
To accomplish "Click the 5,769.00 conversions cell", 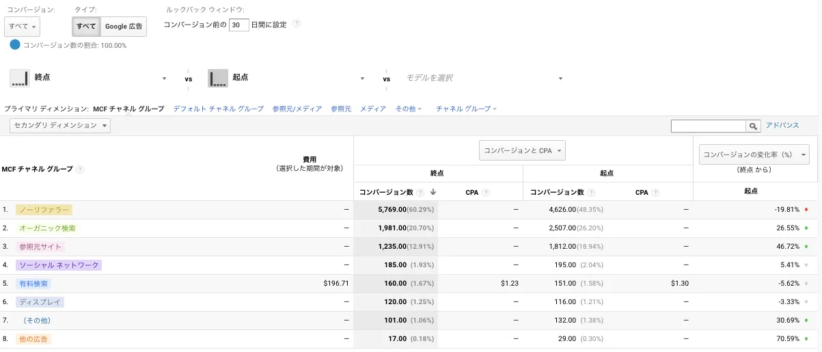I will coord(392,210).
